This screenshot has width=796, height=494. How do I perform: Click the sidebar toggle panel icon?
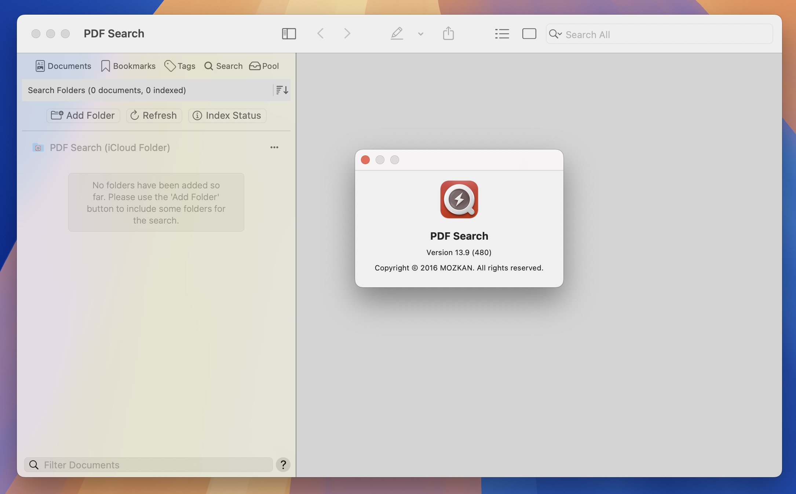289,33
